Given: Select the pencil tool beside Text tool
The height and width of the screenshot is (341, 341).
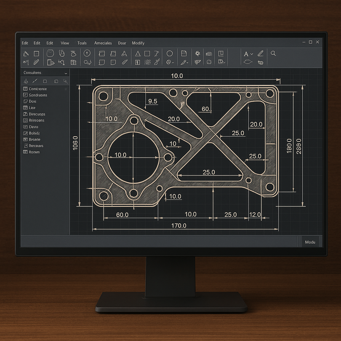Looking at the screenshot, I should [x=260, y=53].
